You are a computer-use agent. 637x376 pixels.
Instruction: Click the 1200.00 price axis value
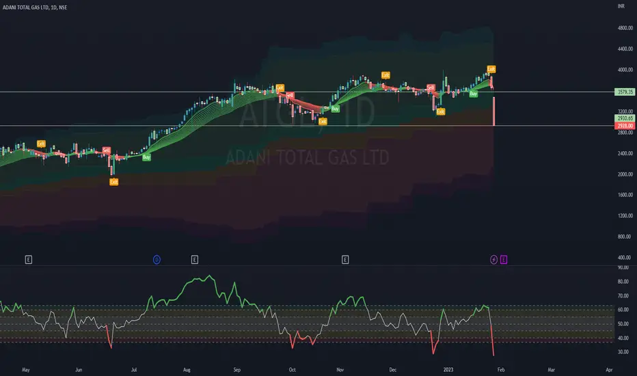coord(625,215)
